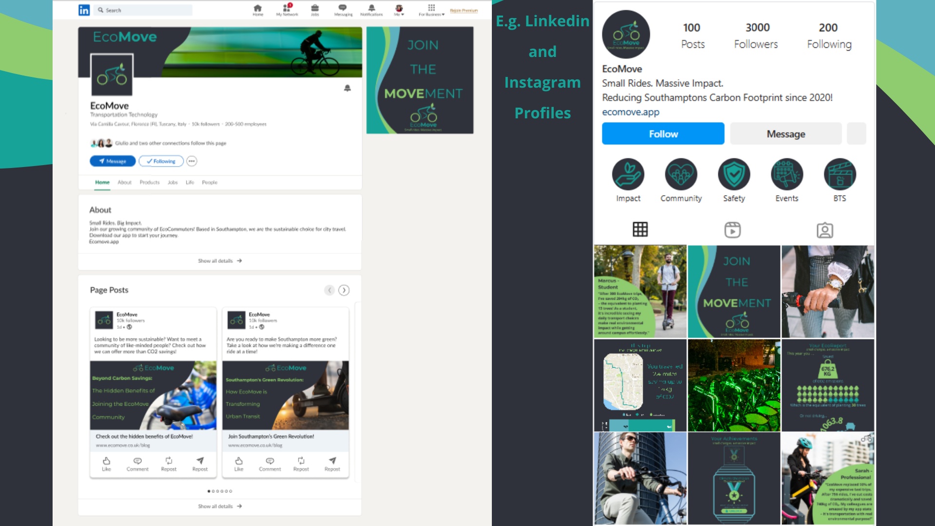Like the Hidden Benefits post
Screen dimensions: 935x526
[x=106, y=464]
